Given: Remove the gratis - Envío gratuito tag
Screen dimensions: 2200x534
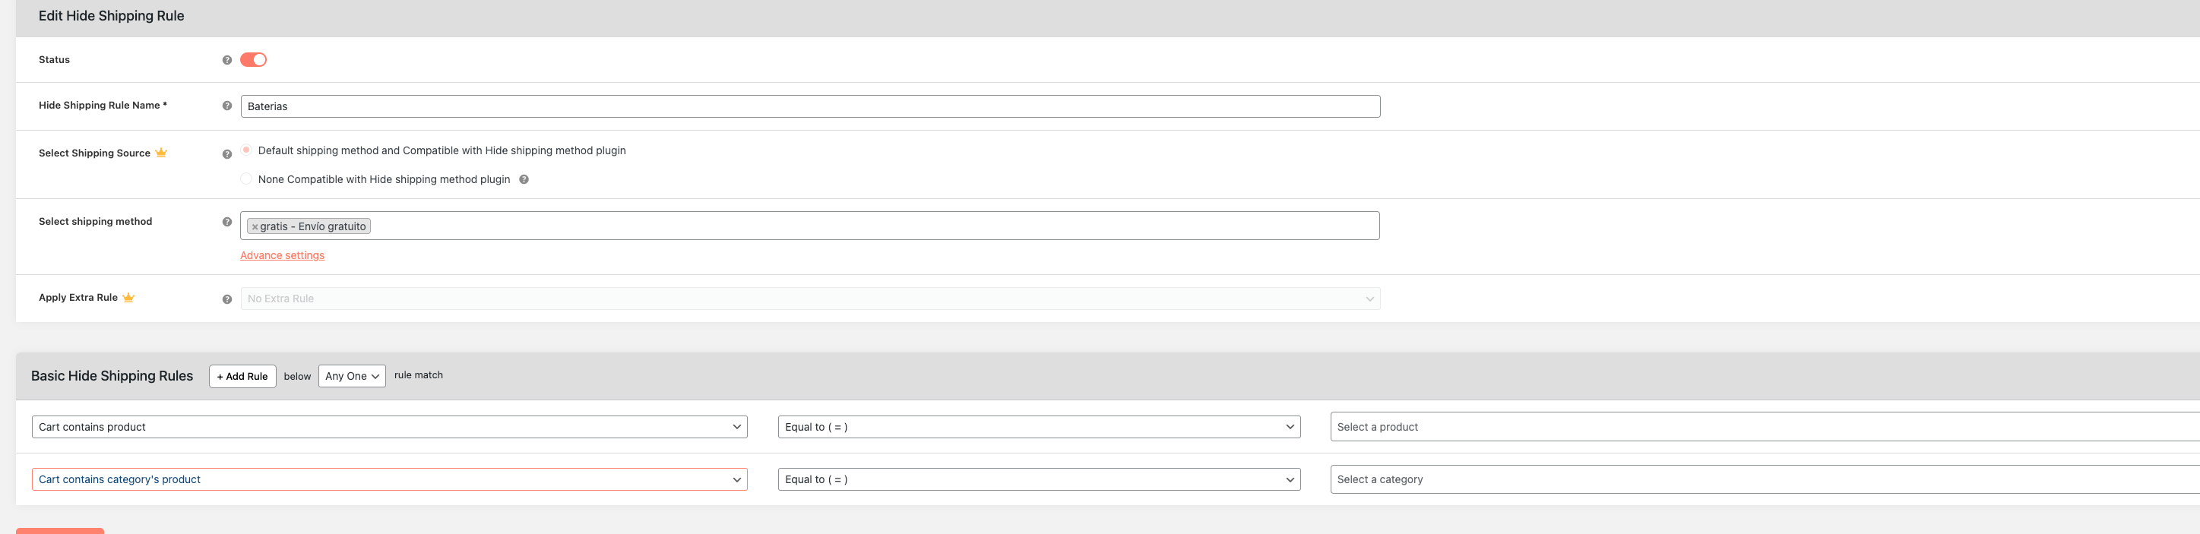Looking at the screenshot, I should click(255, 227).
